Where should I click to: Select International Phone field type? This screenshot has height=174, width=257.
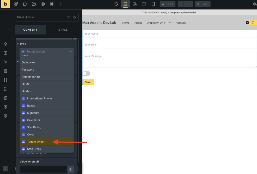click(x=46, y=98)
